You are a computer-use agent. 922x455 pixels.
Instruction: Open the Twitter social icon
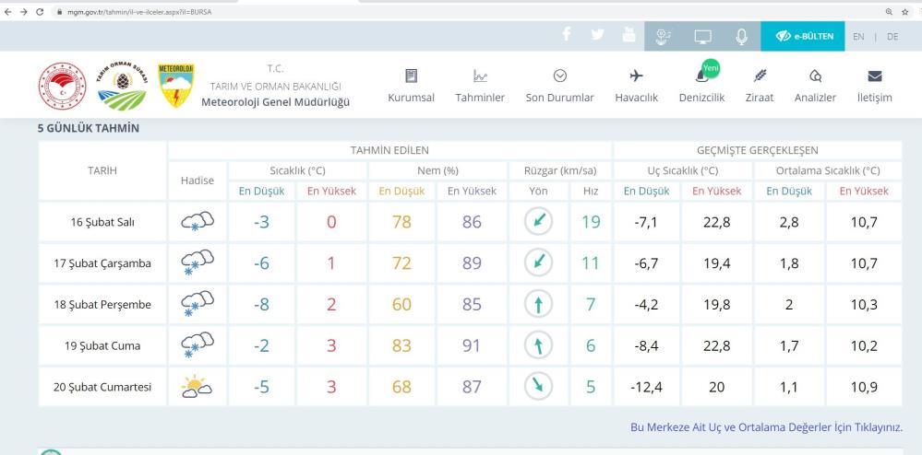coord(598,36)
